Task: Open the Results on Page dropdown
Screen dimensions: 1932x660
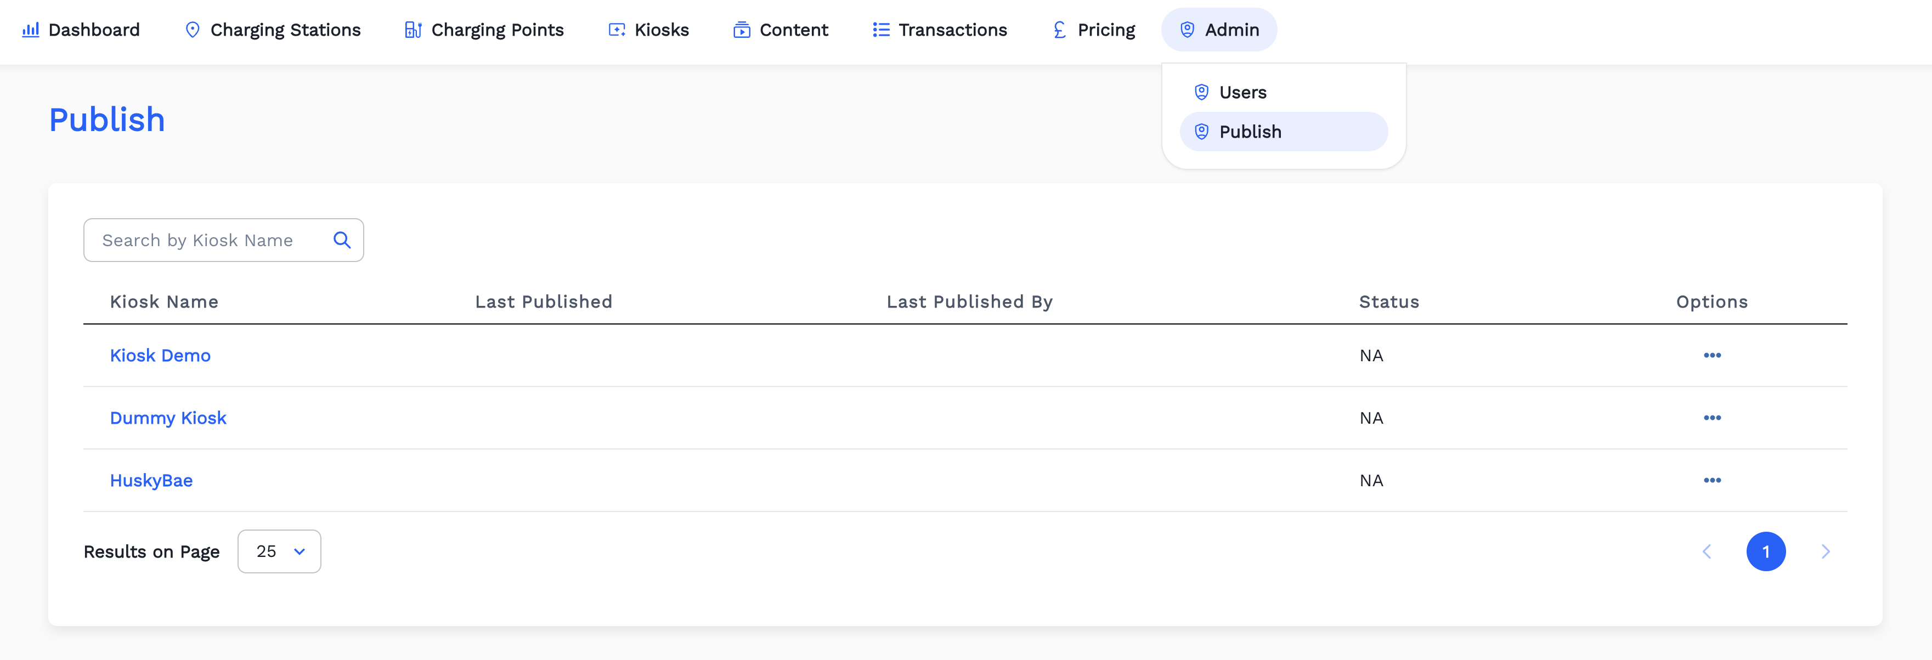Action: pos(279,551)
